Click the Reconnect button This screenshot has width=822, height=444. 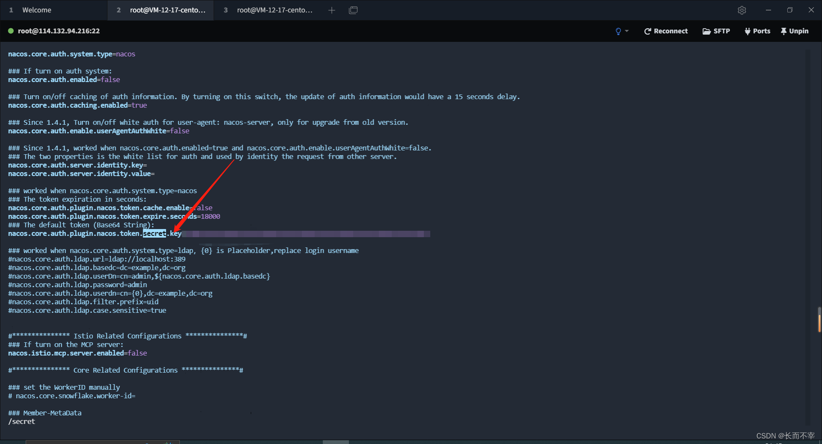click(x=670, y=31)
